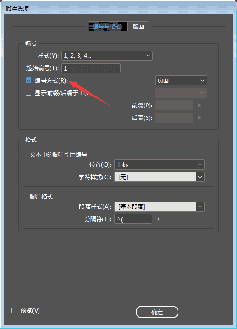Screen dimensions: 237x329
Task: Click the 脚注选项 title bar text
Action: click(x=17, y=9)
